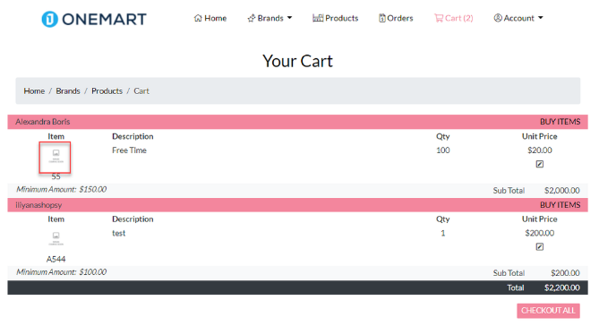The width and height of the screenshot is (599, 326).
Task: Click the Checkout All button
Action: 548,311
